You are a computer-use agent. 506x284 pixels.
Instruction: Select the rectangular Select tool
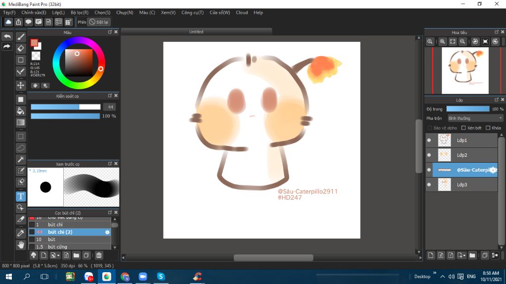(x=21, y=137)
